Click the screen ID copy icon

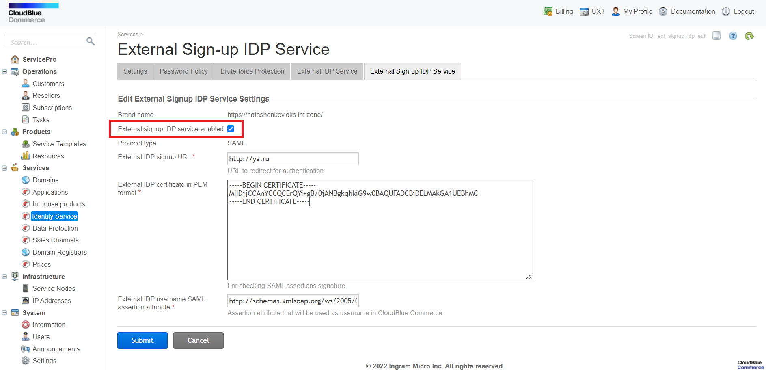click(716, 36)
